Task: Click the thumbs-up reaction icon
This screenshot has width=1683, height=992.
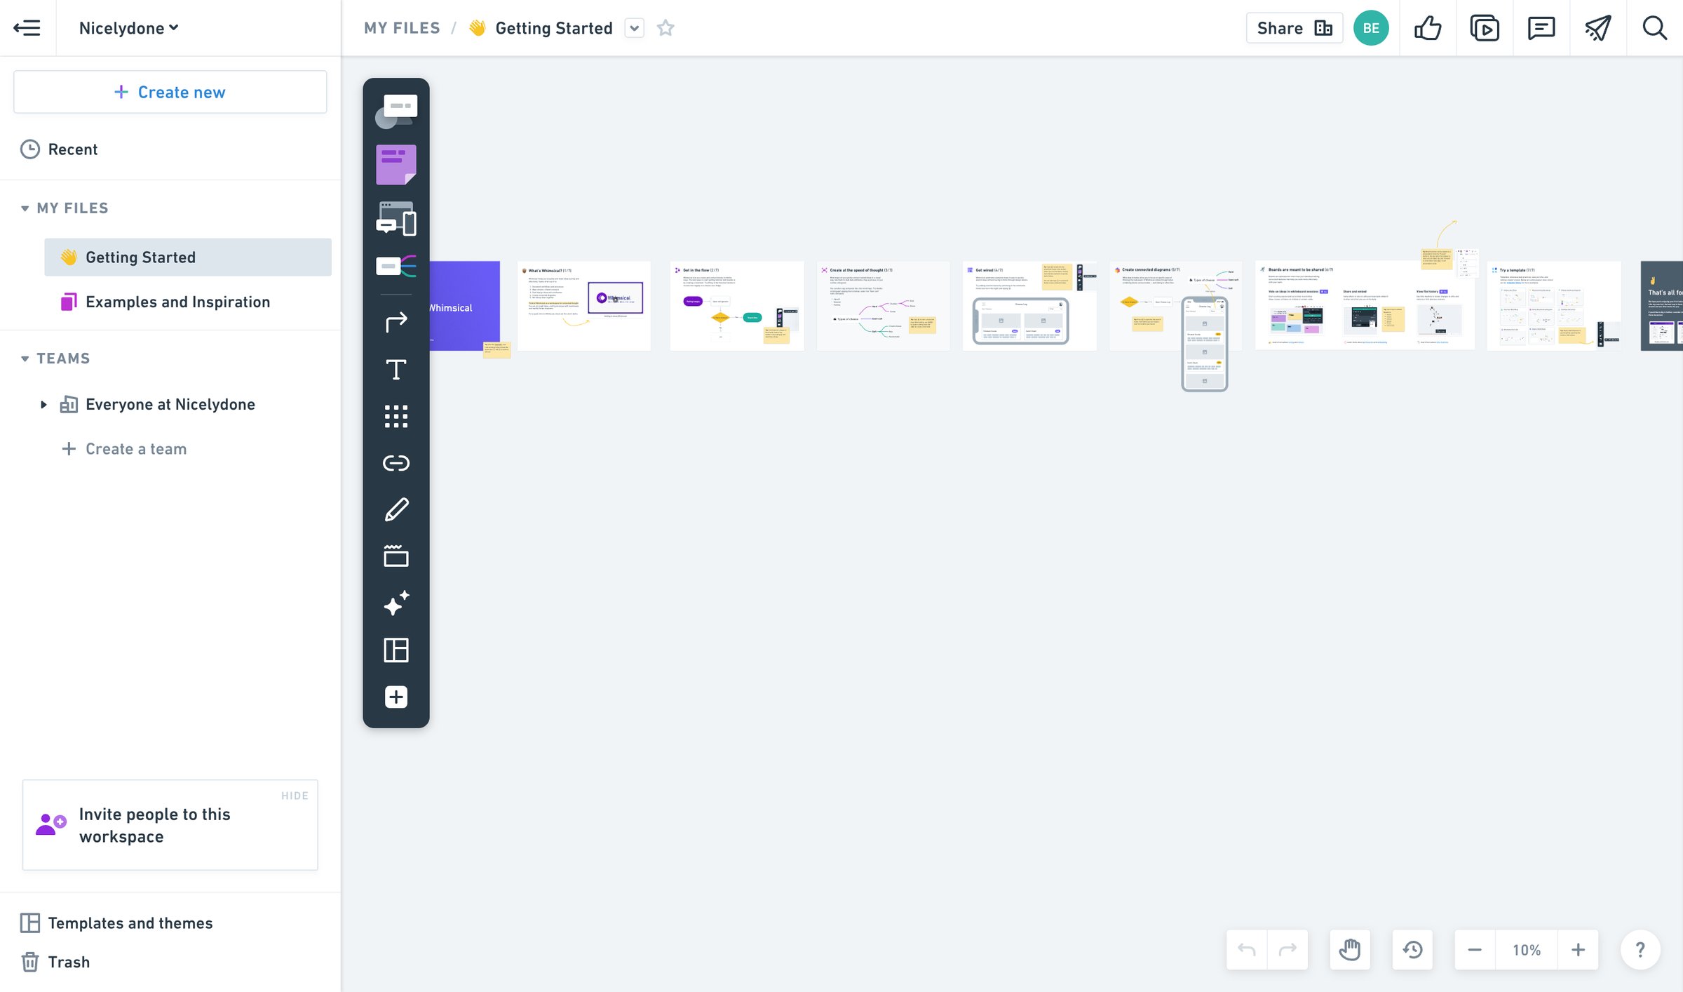Action: [x=1428, y=28]
